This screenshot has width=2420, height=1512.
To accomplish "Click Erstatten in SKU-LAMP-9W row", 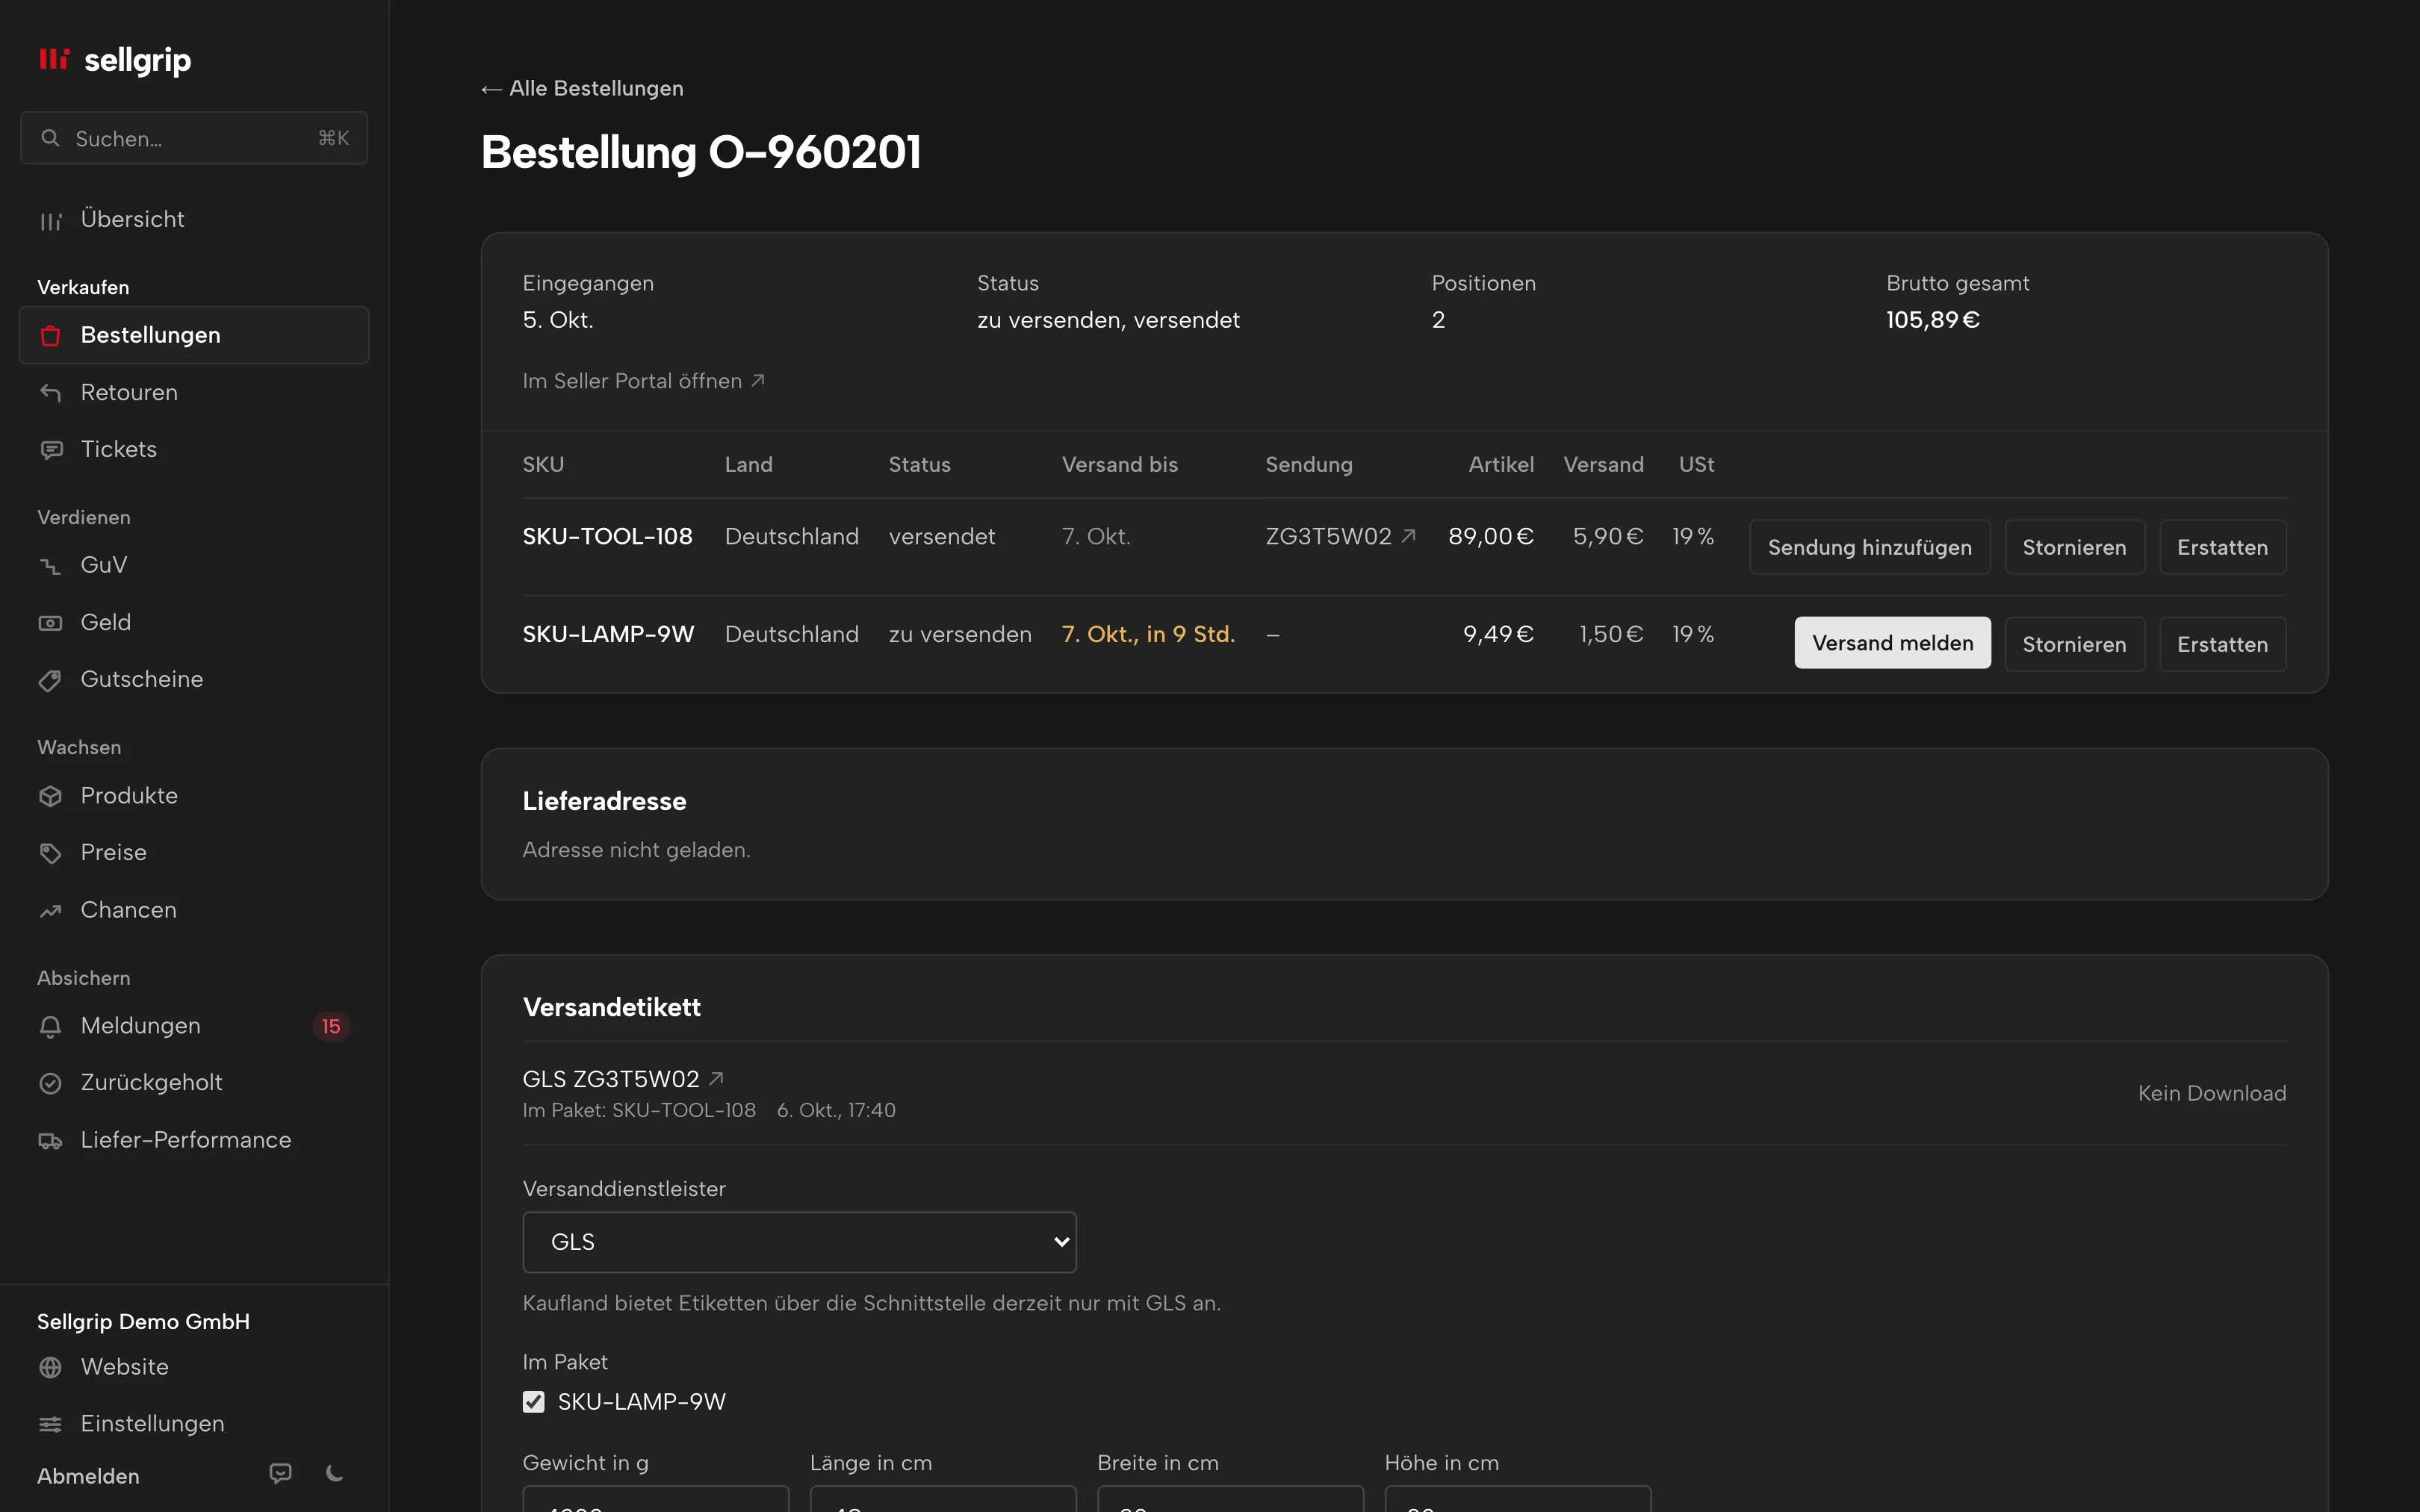I will tap(2222, 644).
